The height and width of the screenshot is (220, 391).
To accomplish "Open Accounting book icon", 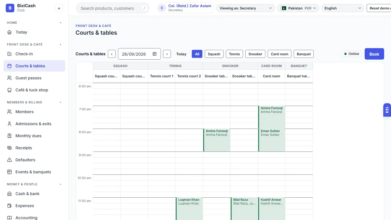I will click(x=9, y=218).
